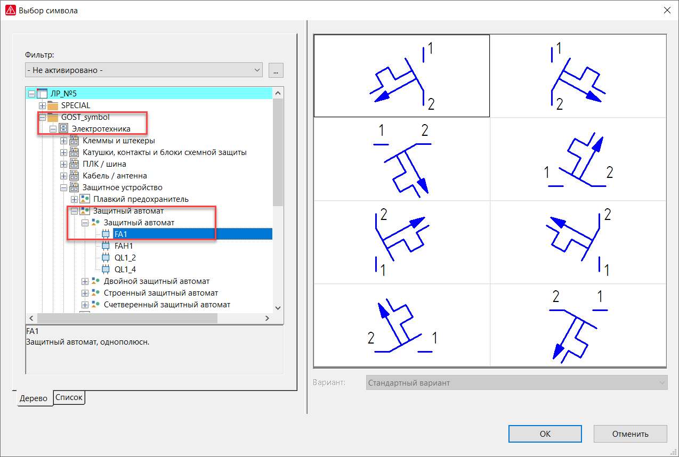Select third-row right variant with arrow pointing up-left
Viewport: 679px width, 457px height.
[x=578, y=242]
